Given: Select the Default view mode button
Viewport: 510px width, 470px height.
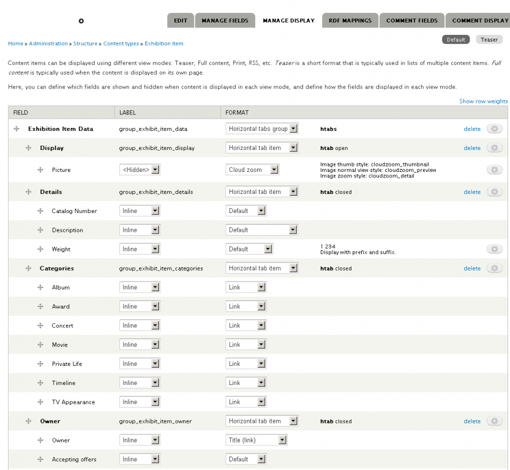Looking at the screenshot, I should pyautogui.click(x=456, y=40).
